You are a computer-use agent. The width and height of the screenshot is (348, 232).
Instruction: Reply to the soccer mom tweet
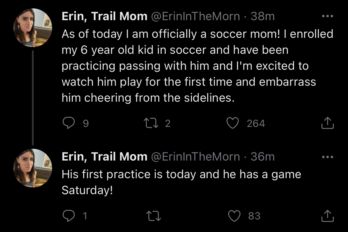pyautogui.click(x=68, y=123)
